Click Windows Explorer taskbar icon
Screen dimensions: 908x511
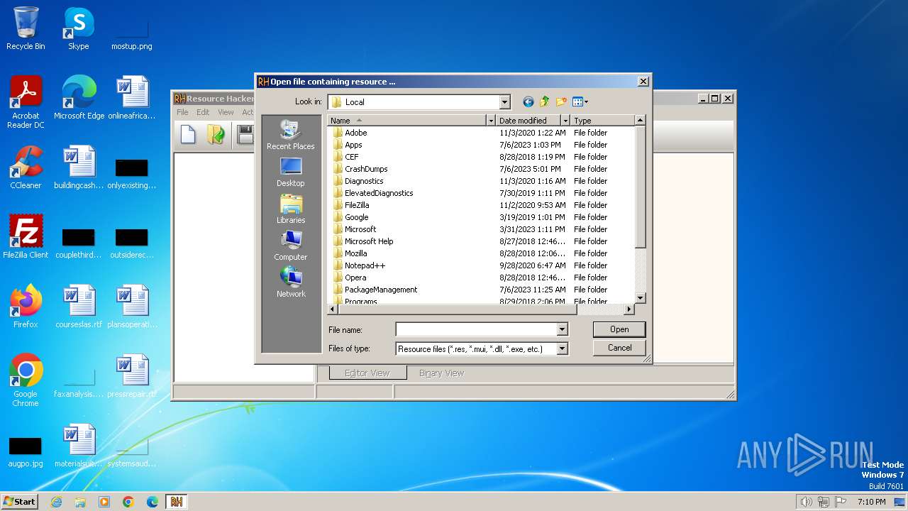click(80, 502)
